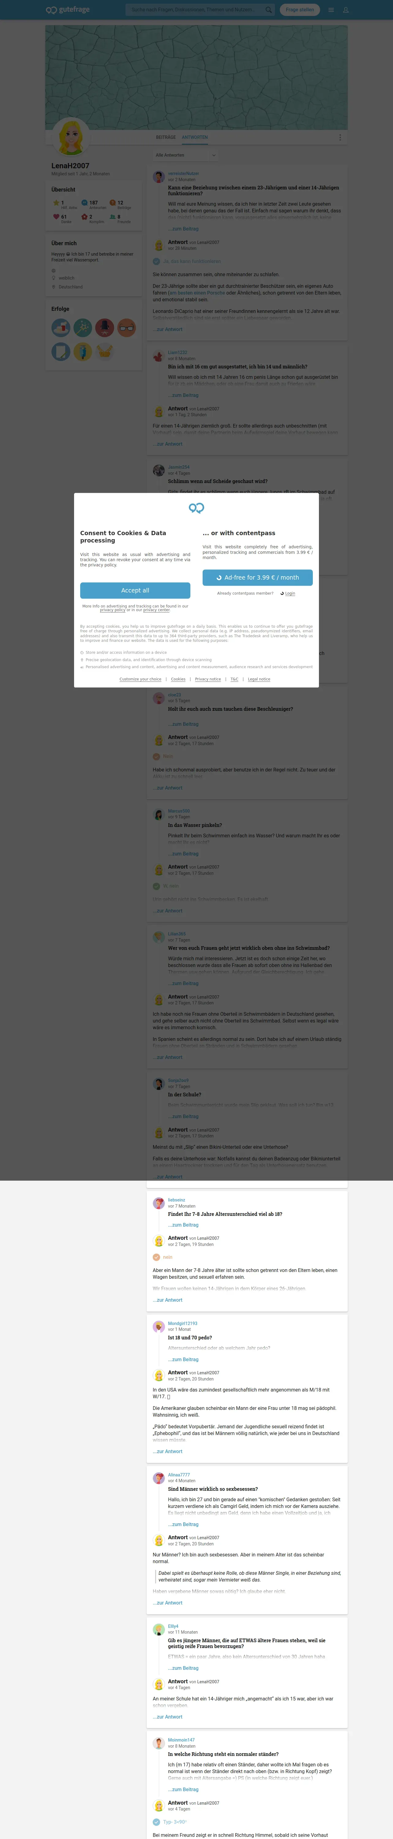Click the Deutschland location text

point(71,287)
